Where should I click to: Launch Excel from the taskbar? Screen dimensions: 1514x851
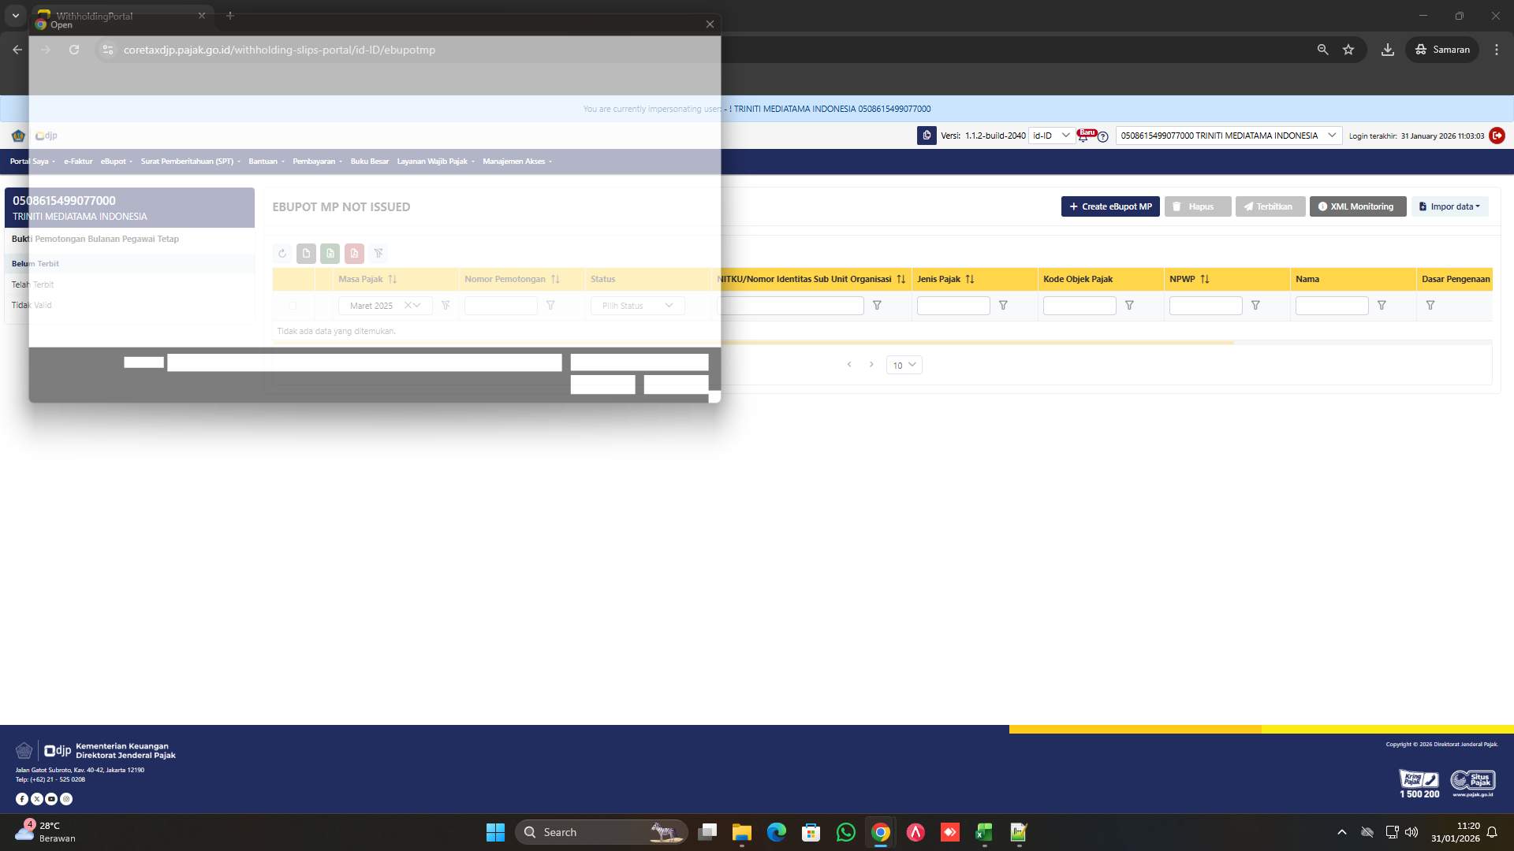tap(983, 832)
